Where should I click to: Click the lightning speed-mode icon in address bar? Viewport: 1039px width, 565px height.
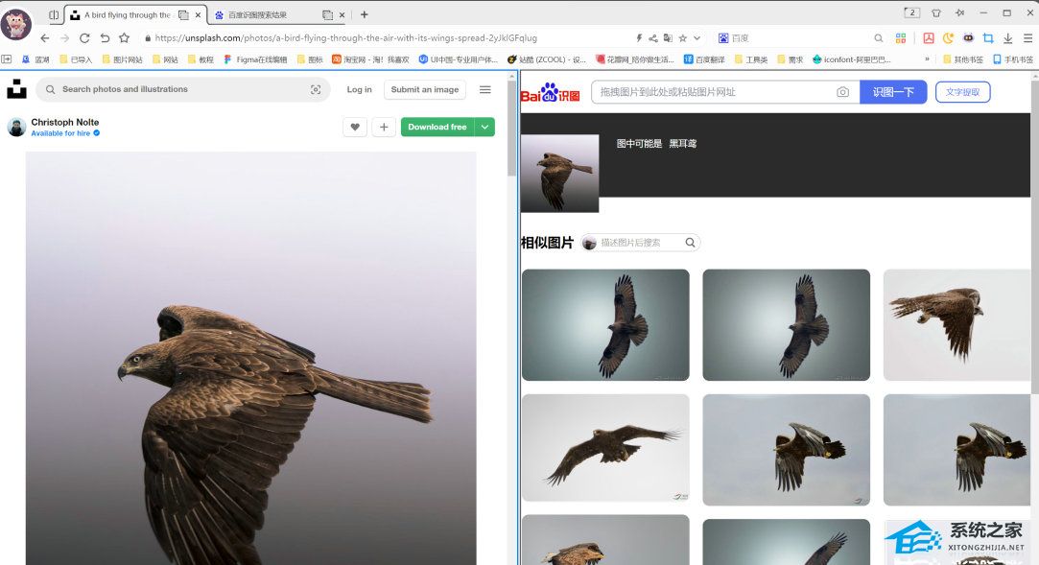(x=639, y=38)
